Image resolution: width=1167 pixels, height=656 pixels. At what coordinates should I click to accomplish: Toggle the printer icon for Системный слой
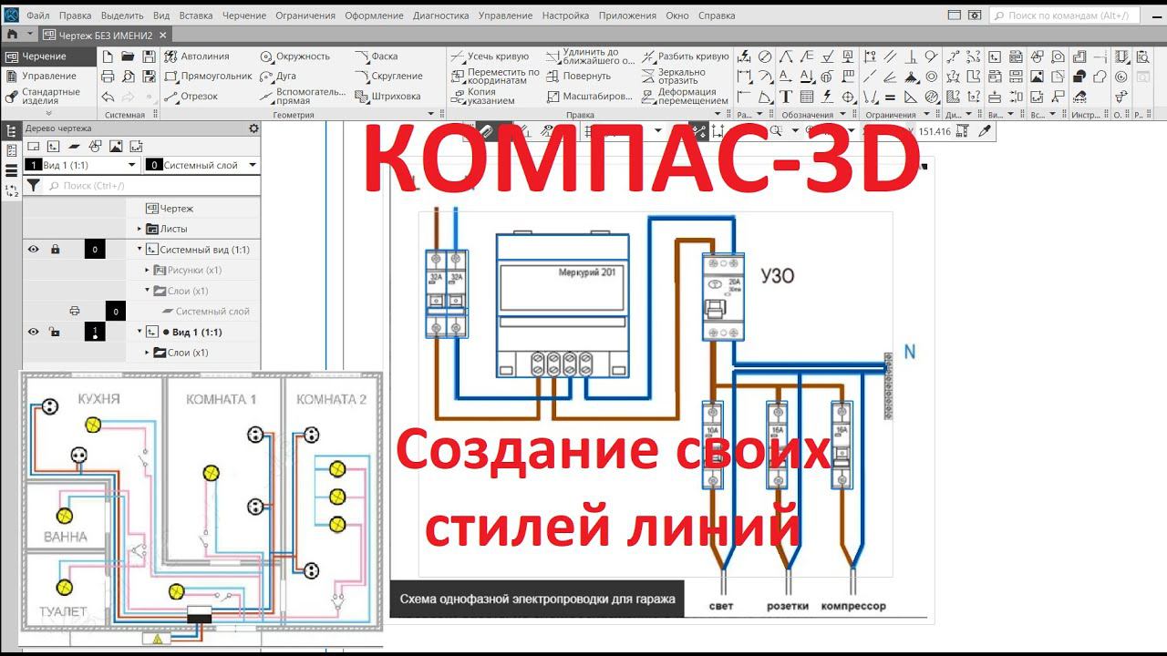point(75,312)
